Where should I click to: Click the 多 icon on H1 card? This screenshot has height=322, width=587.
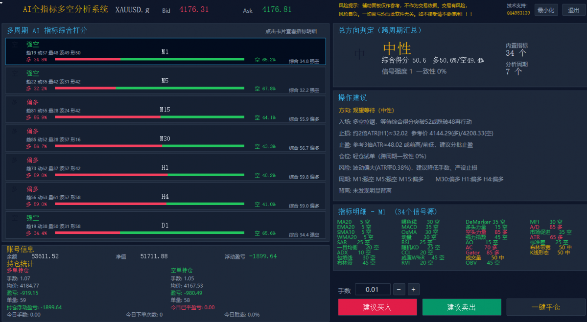pos(15,160)
